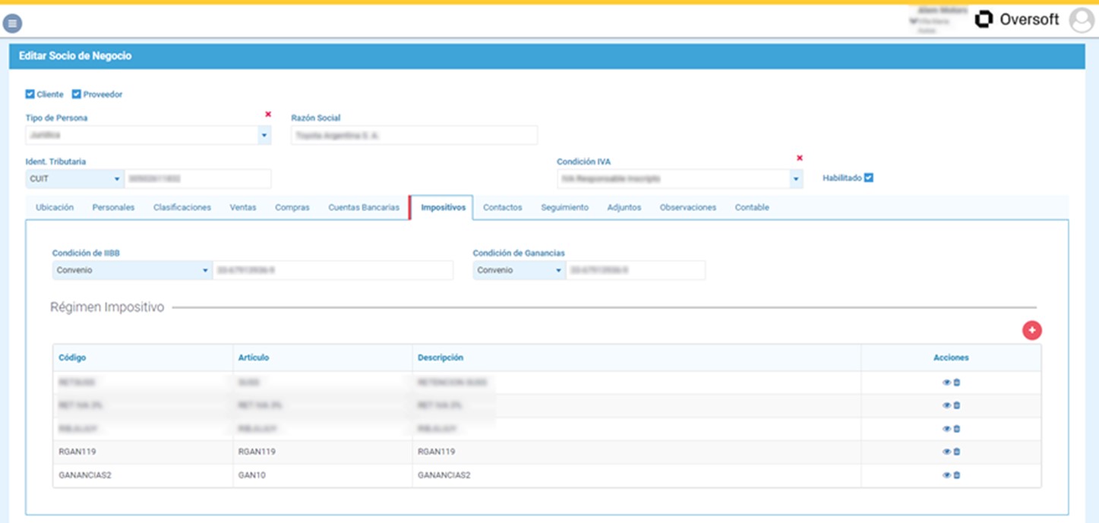This screenshot has width=1099, height=523.
Task: Expand the Tipo de Persona dropdown
Action: pos(264,135)
